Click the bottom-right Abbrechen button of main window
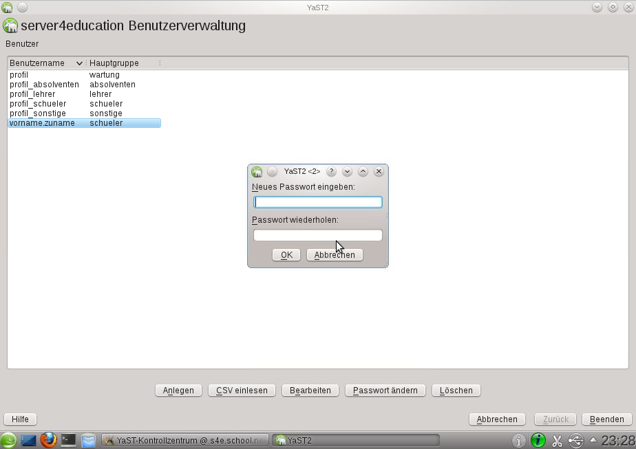The height and width of the screenshot is (449, 636). click(x=497, y=419)
